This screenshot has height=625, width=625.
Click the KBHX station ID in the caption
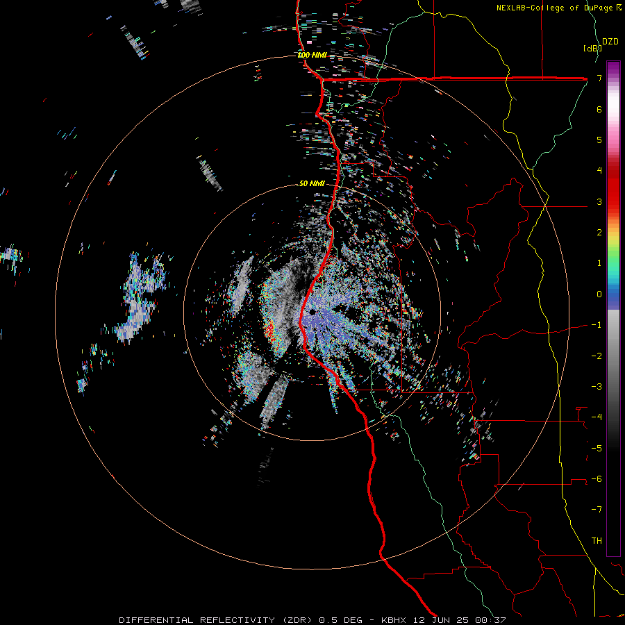[x=394, y=620]
